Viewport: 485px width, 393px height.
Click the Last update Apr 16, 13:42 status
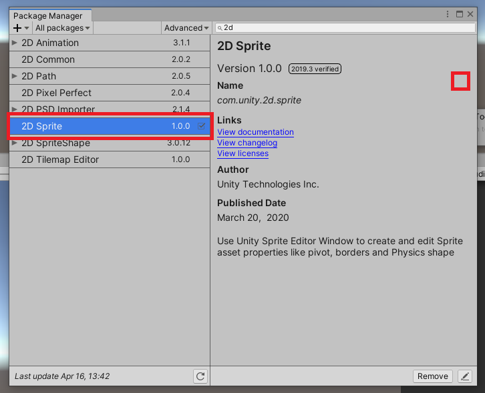62,376
